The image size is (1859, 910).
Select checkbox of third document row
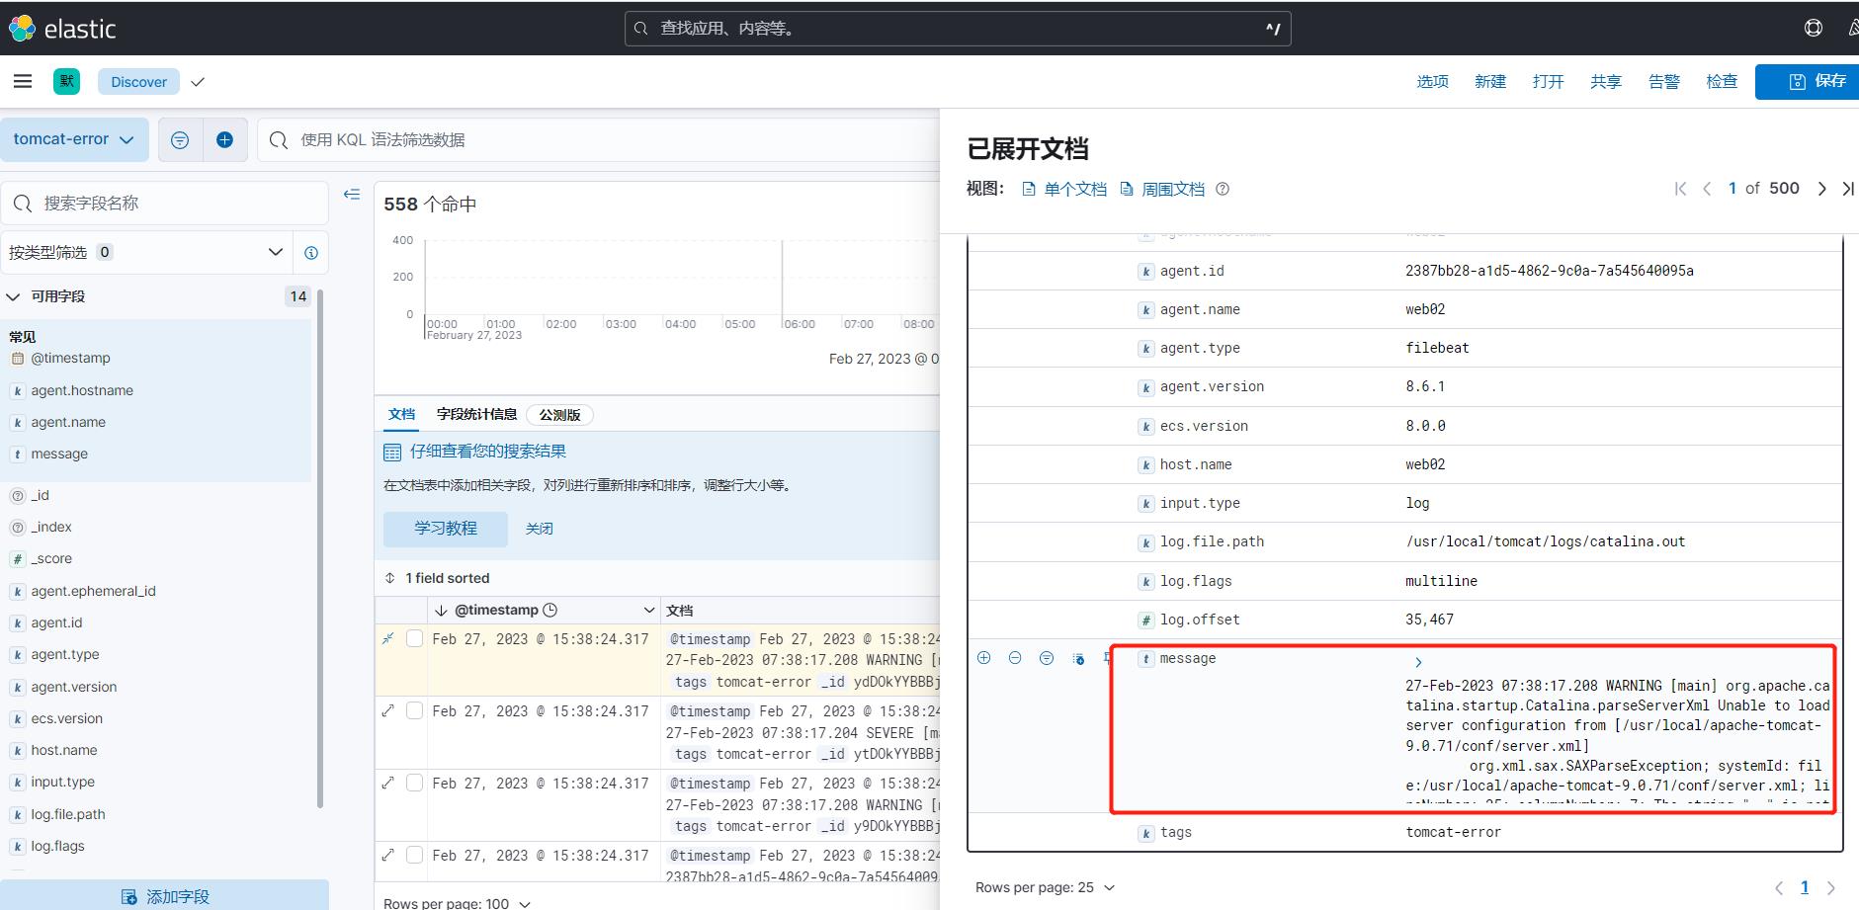pos(415,783)
